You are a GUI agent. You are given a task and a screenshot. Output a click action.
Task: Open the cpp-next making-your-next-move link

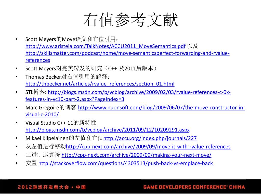coord(137,155)
